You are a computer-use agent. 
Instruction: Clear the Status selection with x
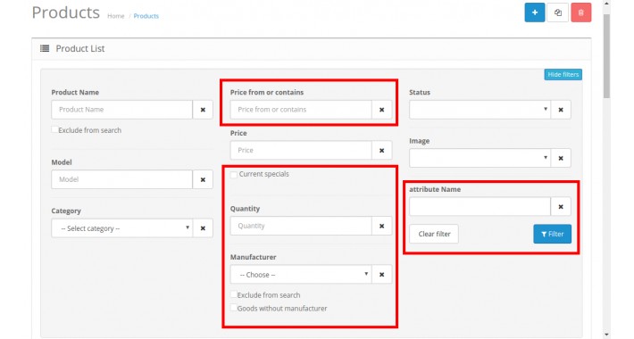pos(561,110)
